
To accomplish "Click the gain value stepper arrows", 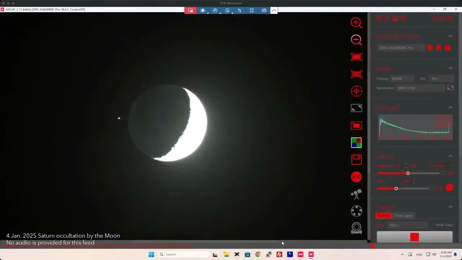I will tap(414, 181).
